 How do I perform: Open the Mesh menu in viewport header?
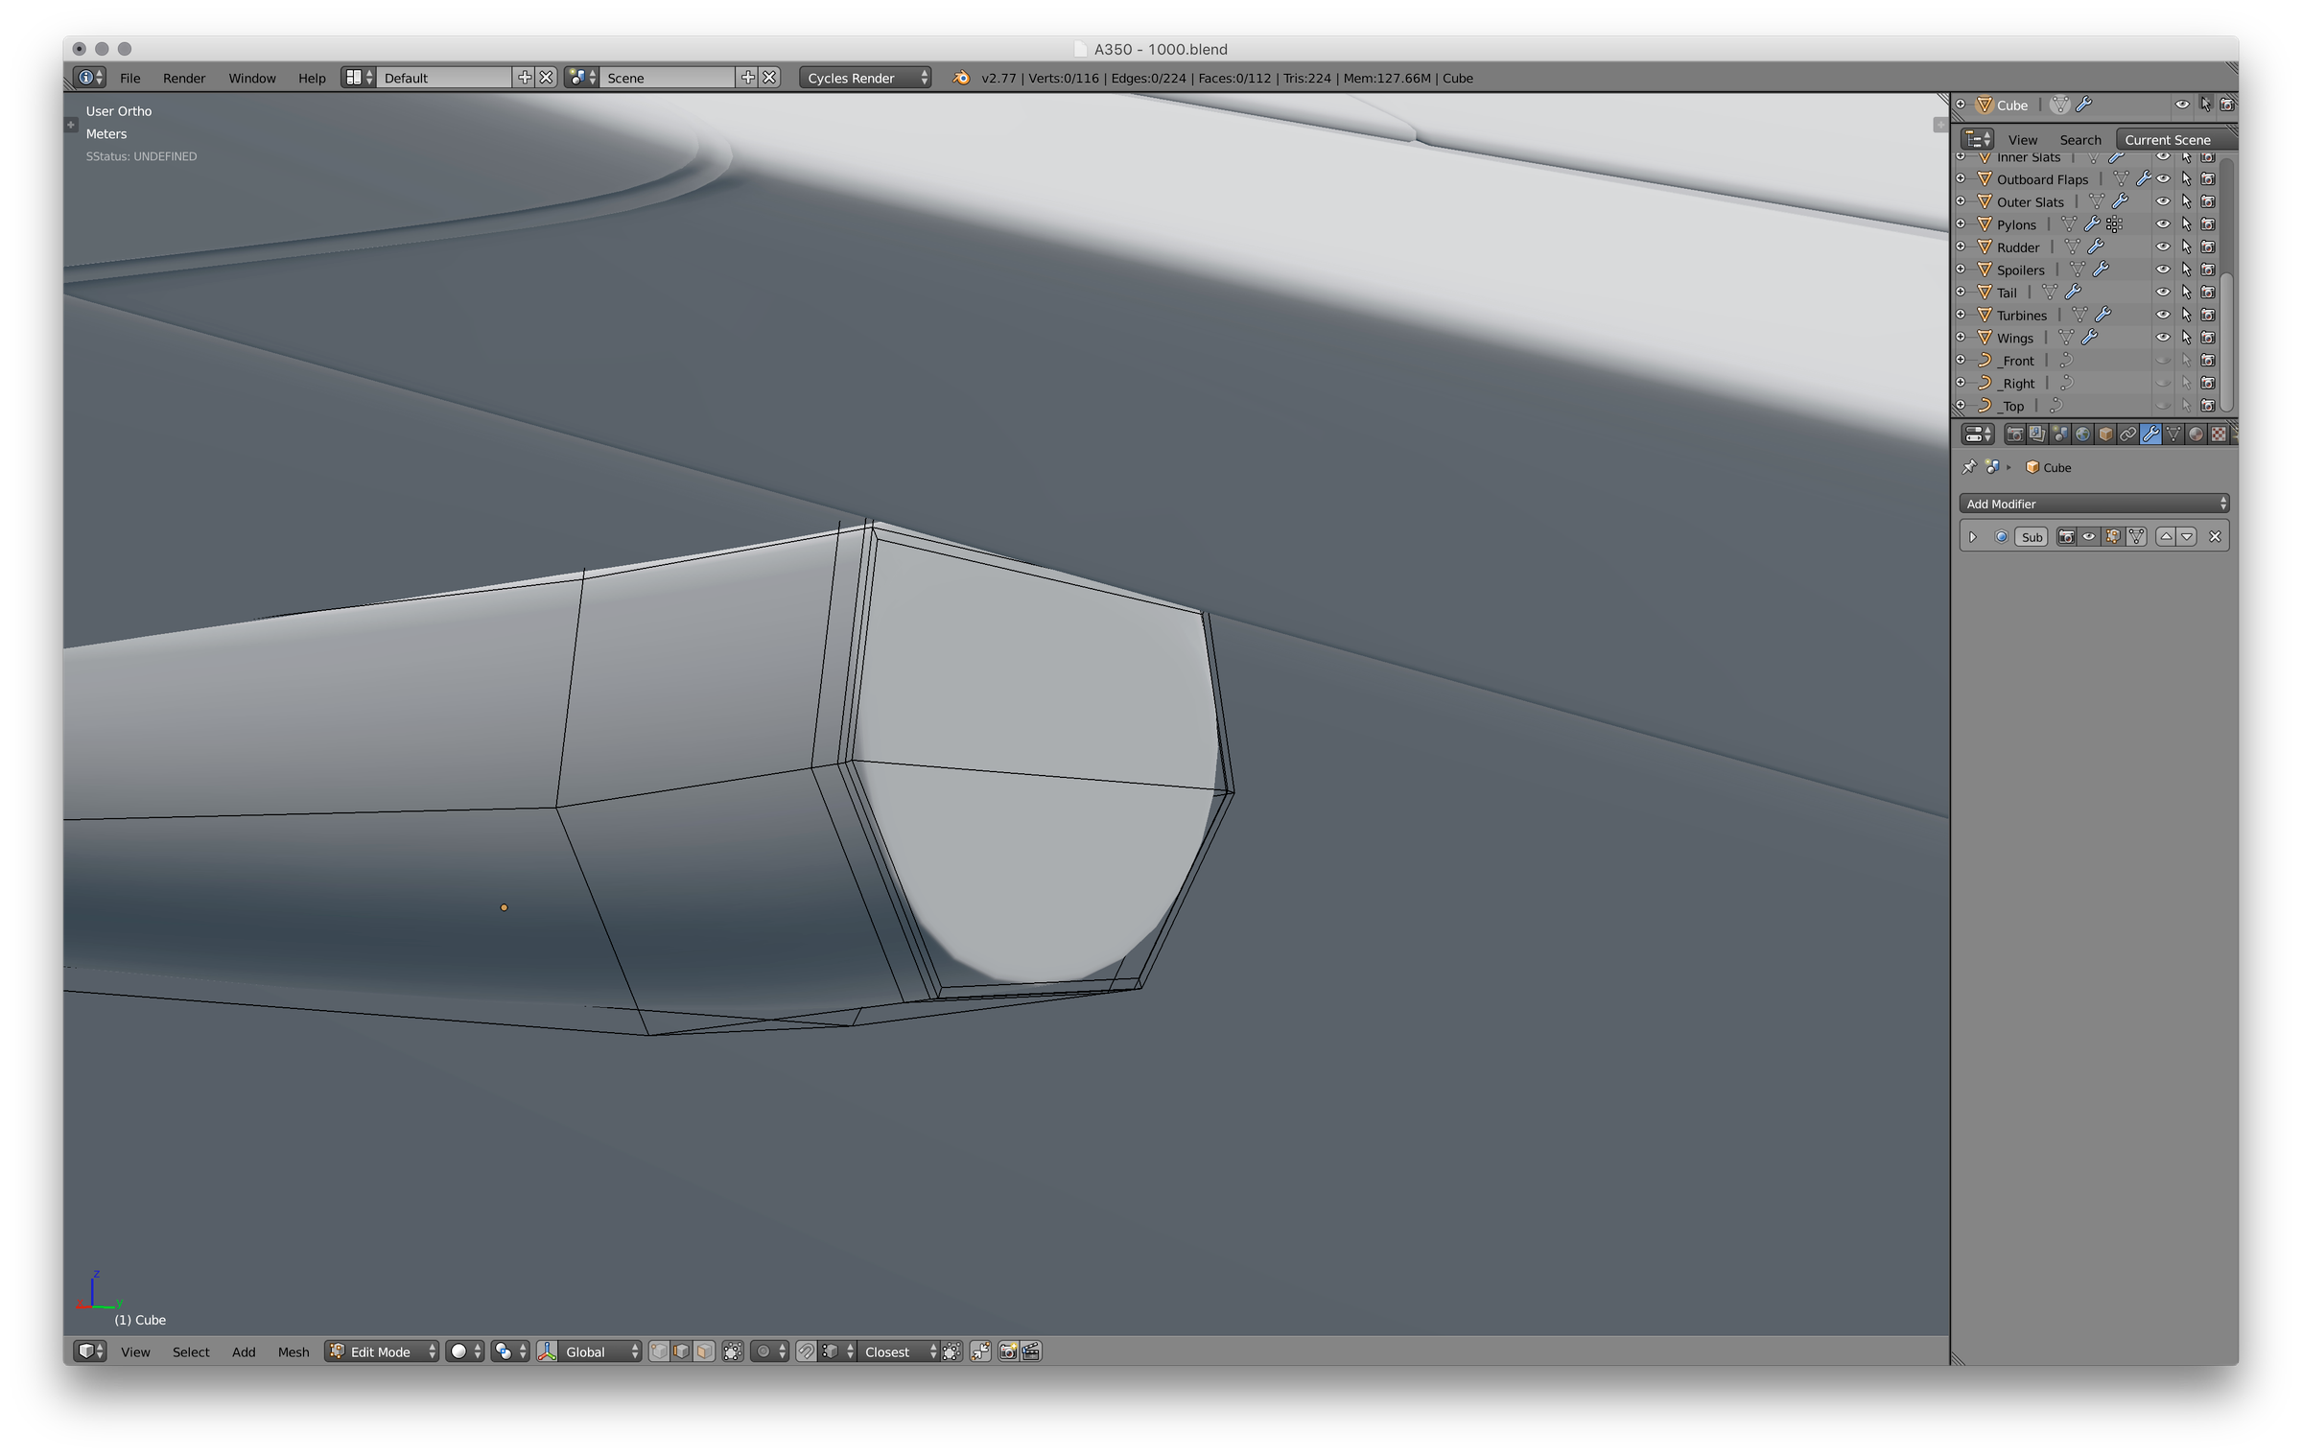pyautogui.click(x=293, y=1351)
